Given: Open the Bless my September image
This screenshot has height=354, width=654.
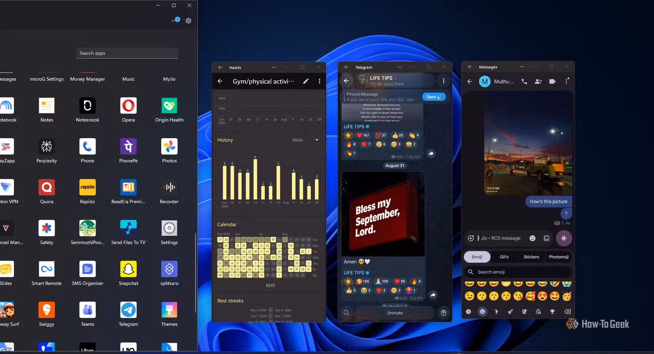Looking at the screenshot, I should 383,214.
